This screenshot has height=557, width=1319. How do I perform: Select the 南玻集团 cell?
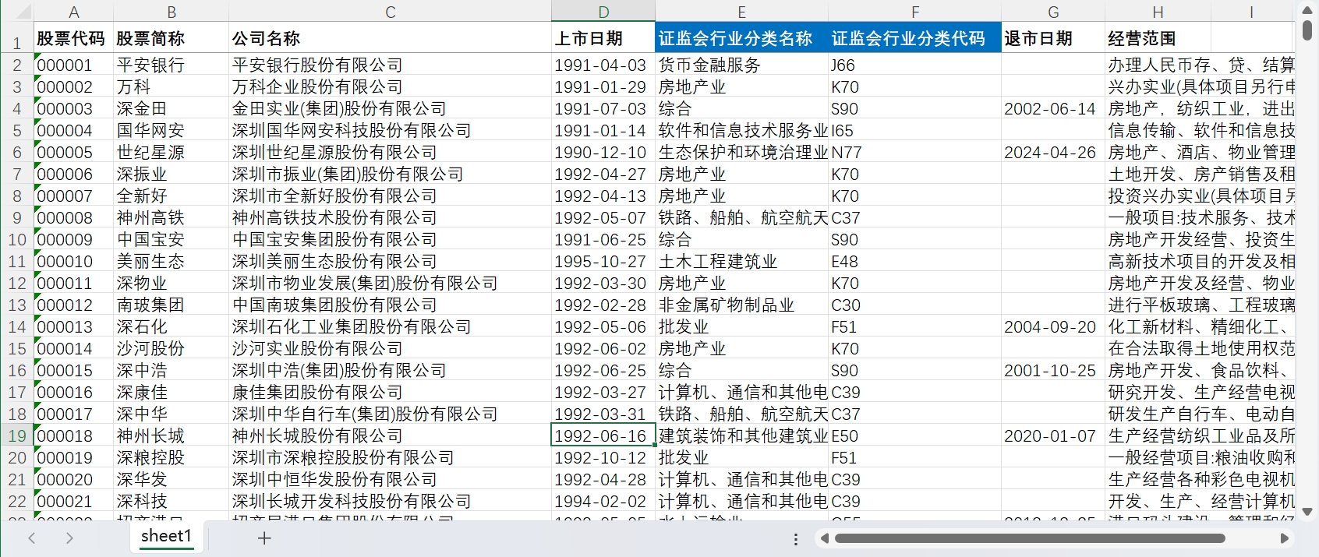(172, 305)
